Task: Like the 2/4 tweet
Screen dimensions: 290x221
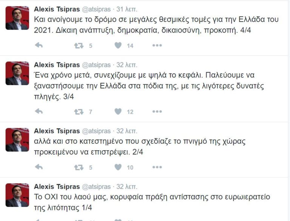Action: click(118, 167)
